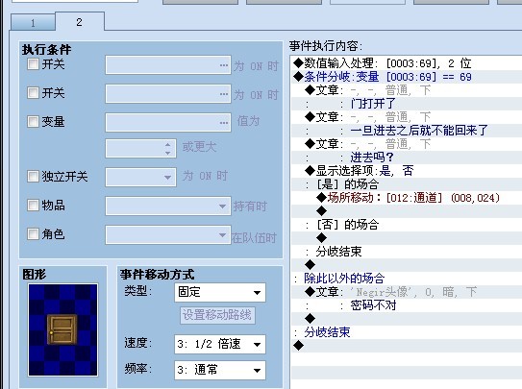Click the 设置移动路线 button
522x389 pixels.
pyautogui.click(x=217, y=315)
